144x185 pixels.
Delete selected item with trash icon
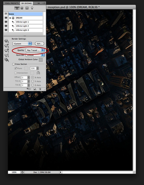(x=40, y=89)
